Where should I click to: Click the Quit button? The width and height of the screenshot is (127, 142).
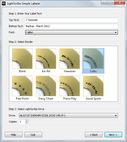click(33, 135)
